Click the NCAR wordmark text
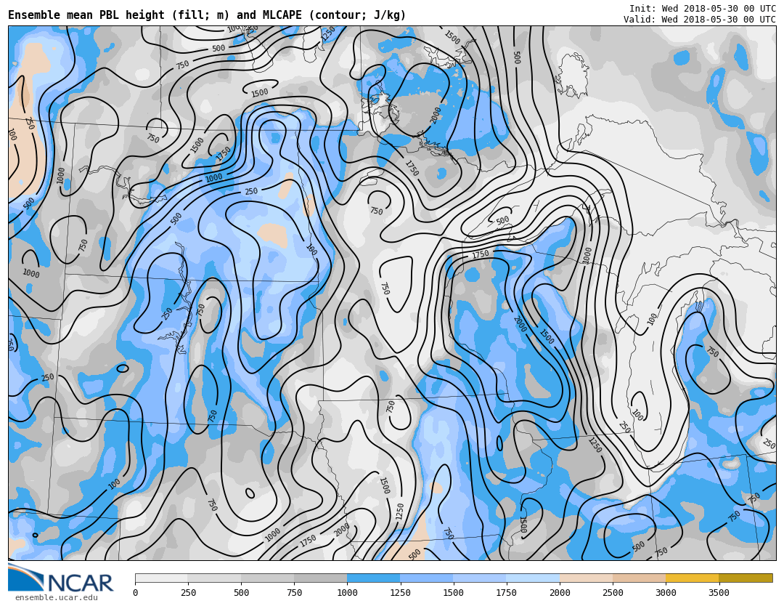784x606 pixels. coord(81,583)
